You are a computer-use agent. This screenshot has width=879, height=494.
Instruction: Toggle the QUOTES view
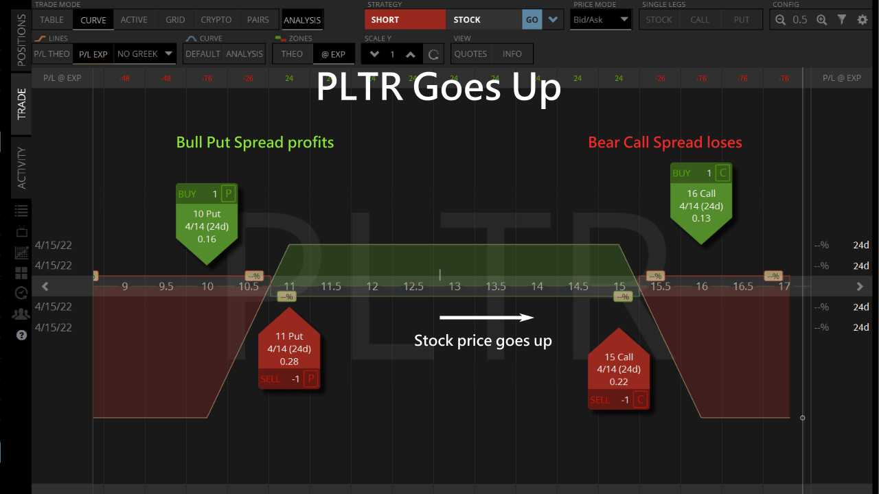[x=471, y=54]
